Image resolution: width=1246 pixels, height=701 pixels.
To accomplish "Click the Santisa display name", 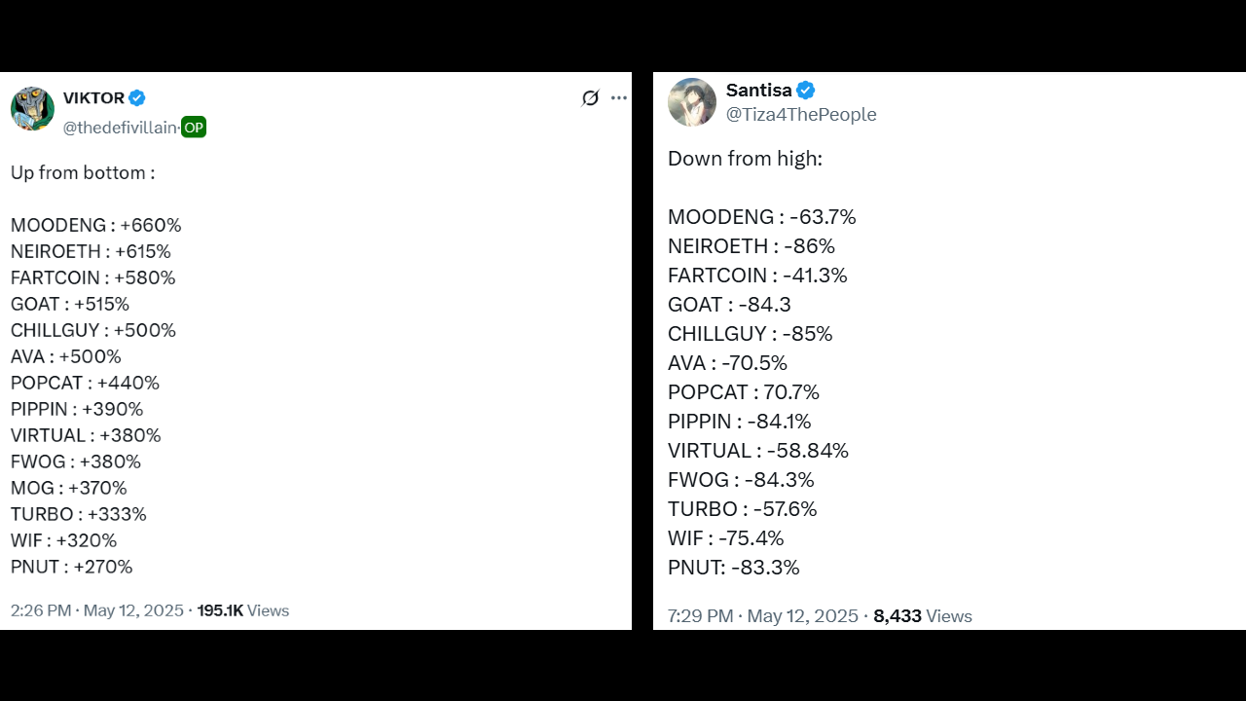I will pyautogui.click(x=758, y=91).
